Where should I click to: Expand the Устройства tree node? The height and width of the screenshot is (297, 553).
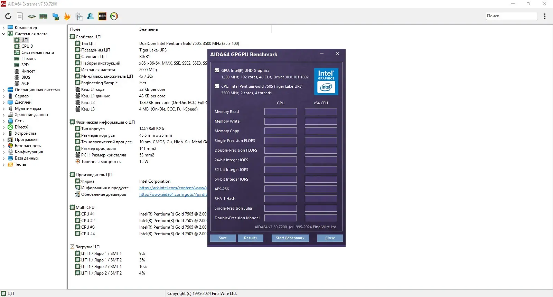(x=3, y=133)
